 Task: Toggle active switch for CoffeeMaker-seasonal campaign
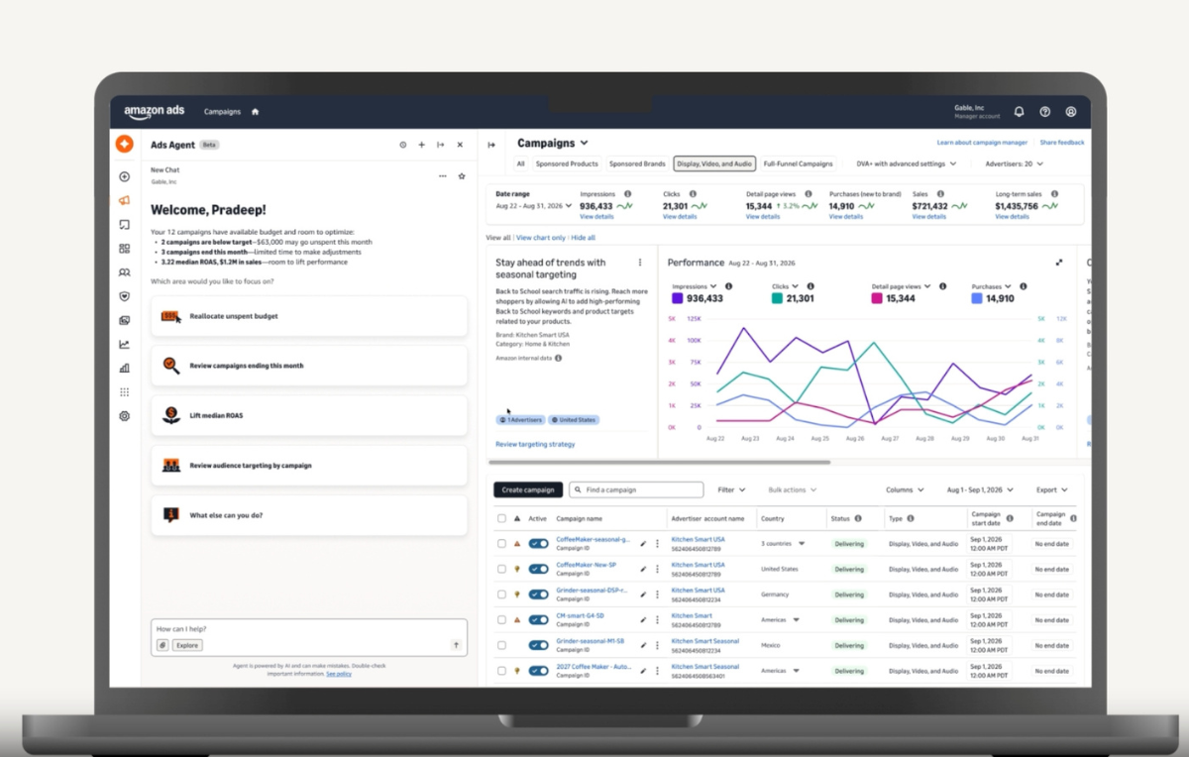539,544
